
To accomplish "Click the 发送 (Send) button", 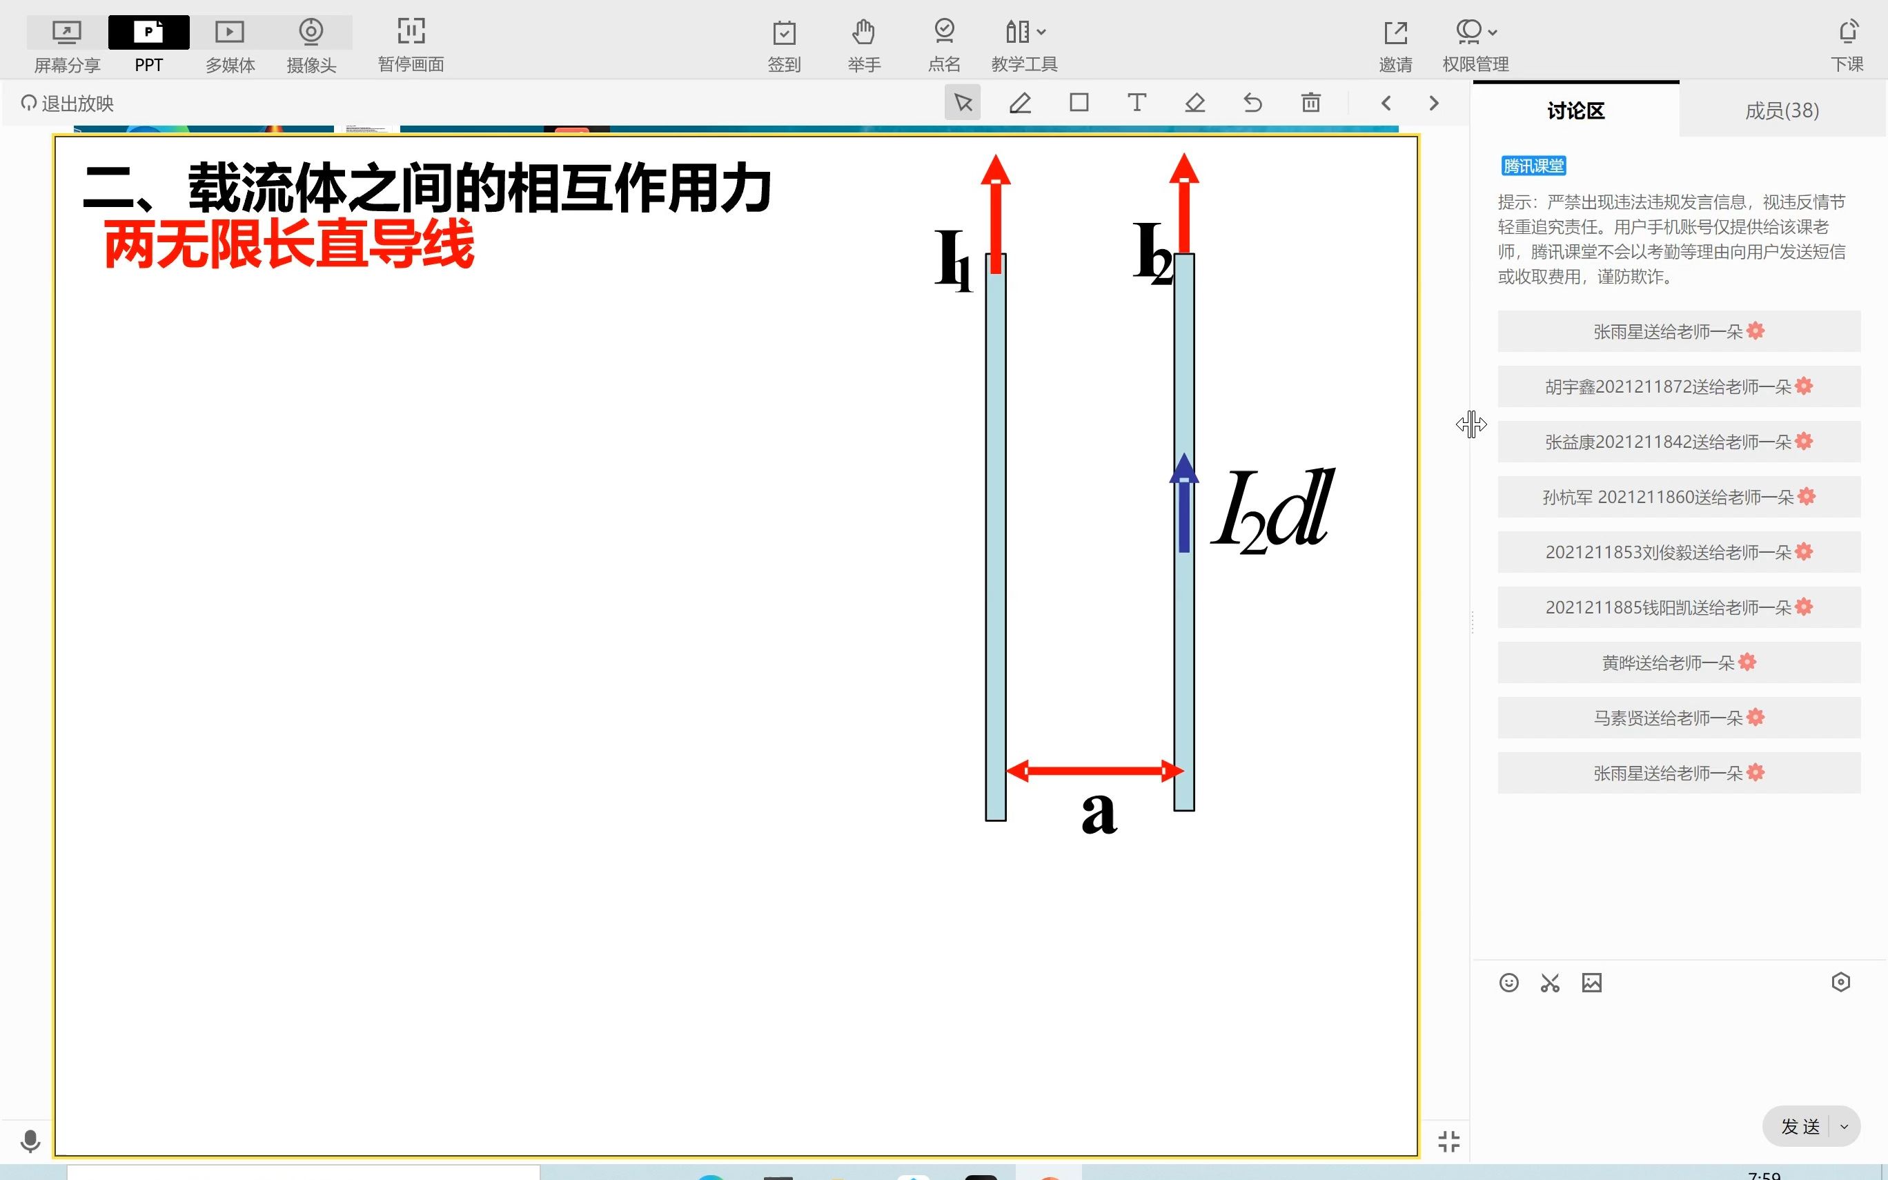I will point(1797,1124).
